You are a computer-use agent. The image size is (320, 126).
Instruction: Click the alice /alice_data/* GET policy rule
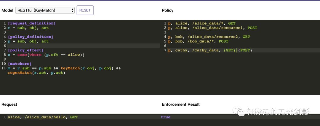(x=201, y=23)
